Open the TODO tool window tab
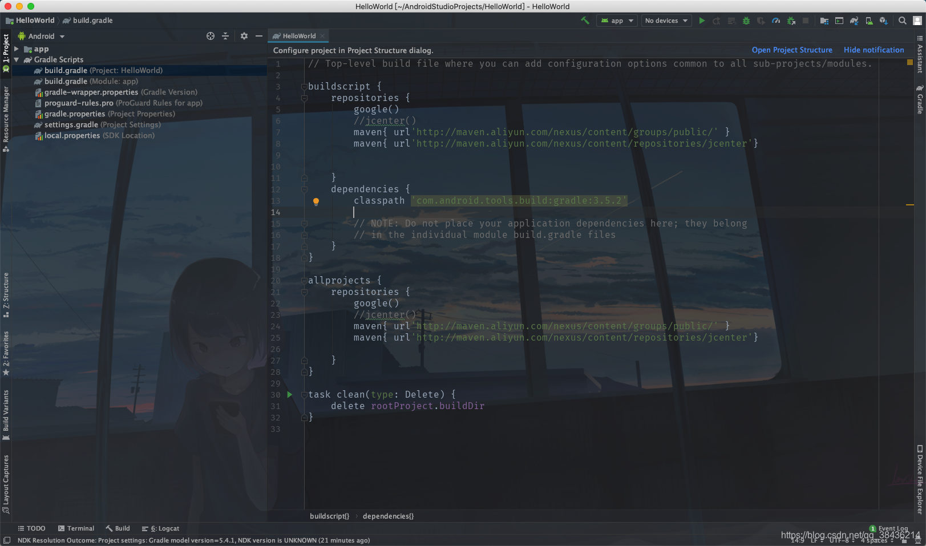Image resolution: width=926 pixels, height=546 pixels. [31, 528]
